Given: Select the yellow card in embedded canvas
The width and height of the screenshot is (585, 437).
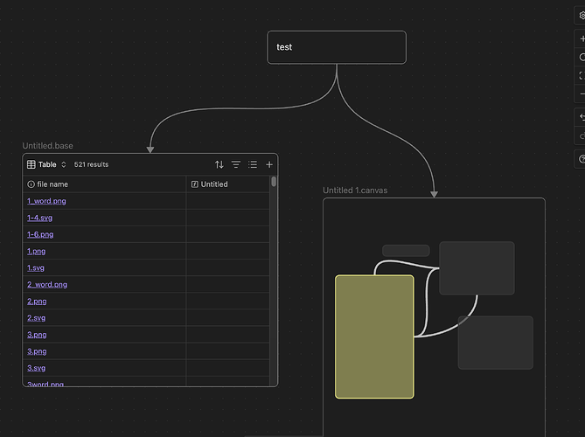Looking at the screenshot, I should (374, 336).
